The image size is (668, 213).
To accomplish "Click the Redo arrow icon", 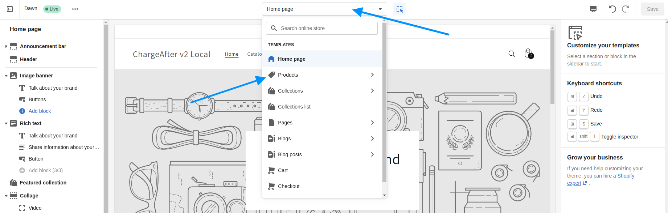I will pyautogui.click(x=626, y=9).
